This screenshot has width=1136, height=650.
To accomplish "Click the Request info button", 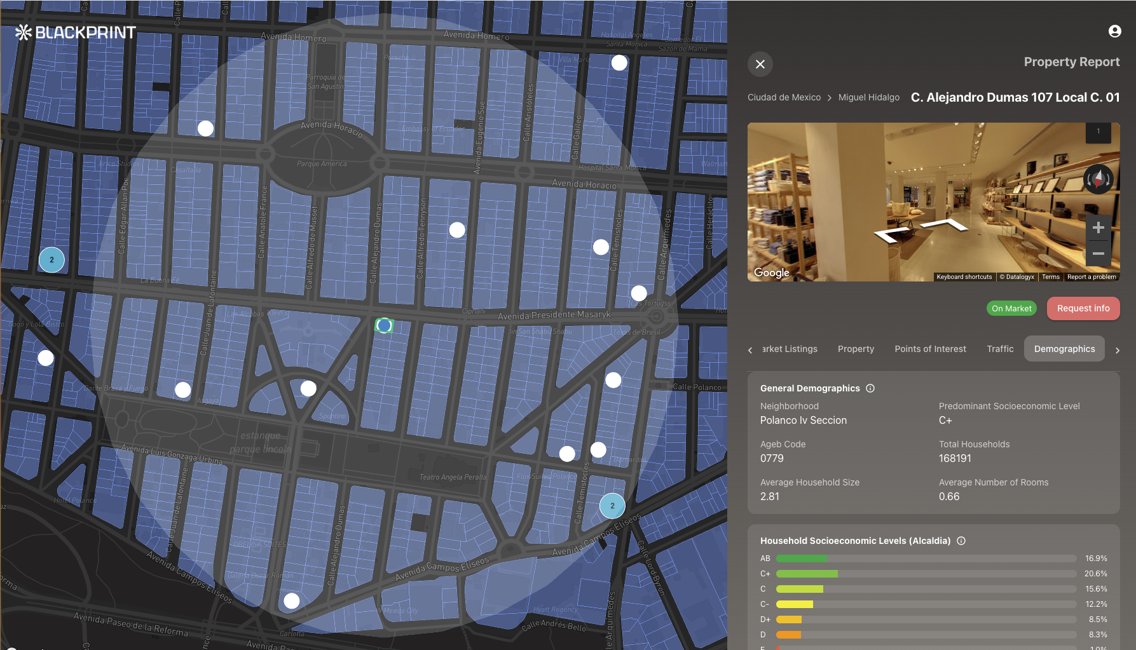I will click(x=1083, y=308).
